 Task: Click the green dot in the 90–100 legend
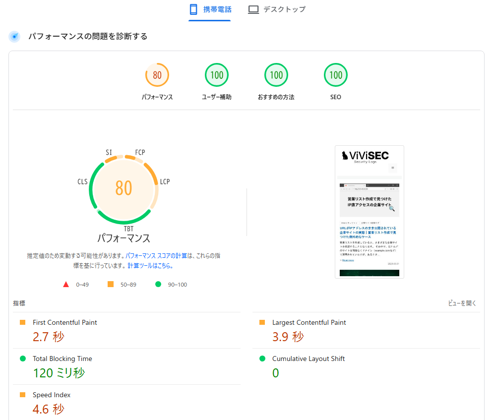pos(159,284)
